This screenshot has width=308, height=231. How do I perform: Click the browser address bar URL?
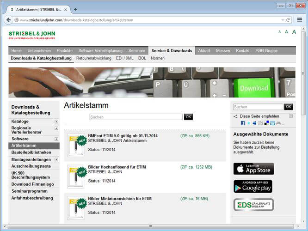point(77,20)
